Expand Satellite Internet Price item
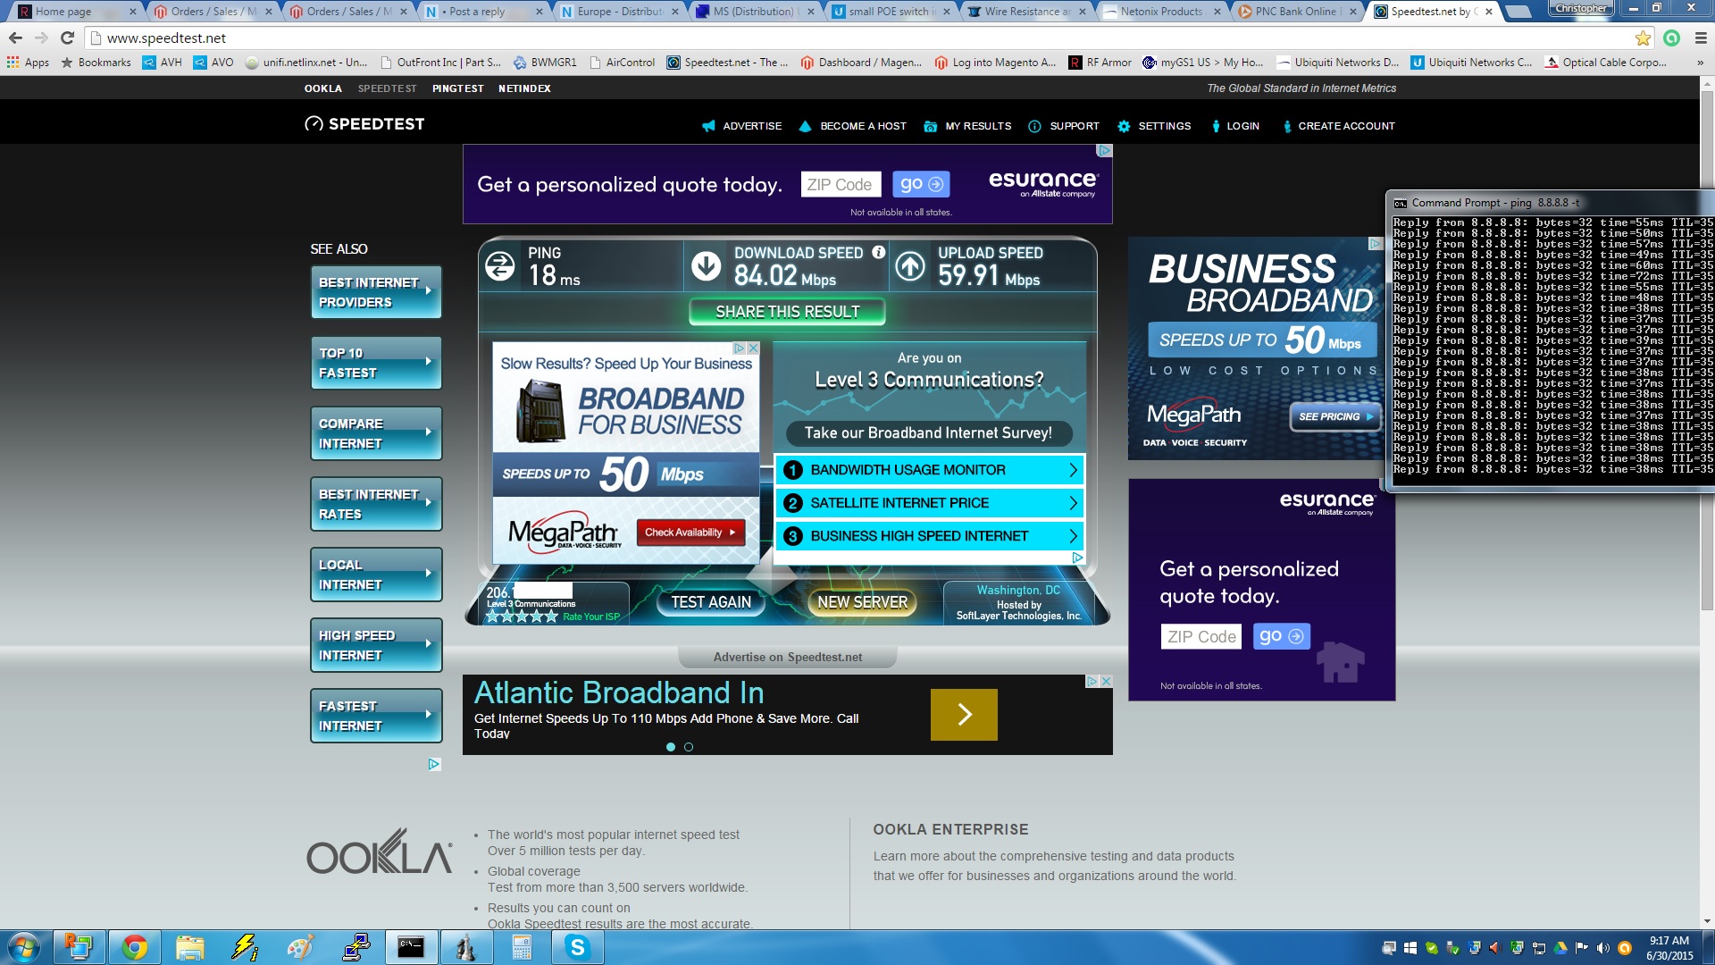 (x=929, y=503)
